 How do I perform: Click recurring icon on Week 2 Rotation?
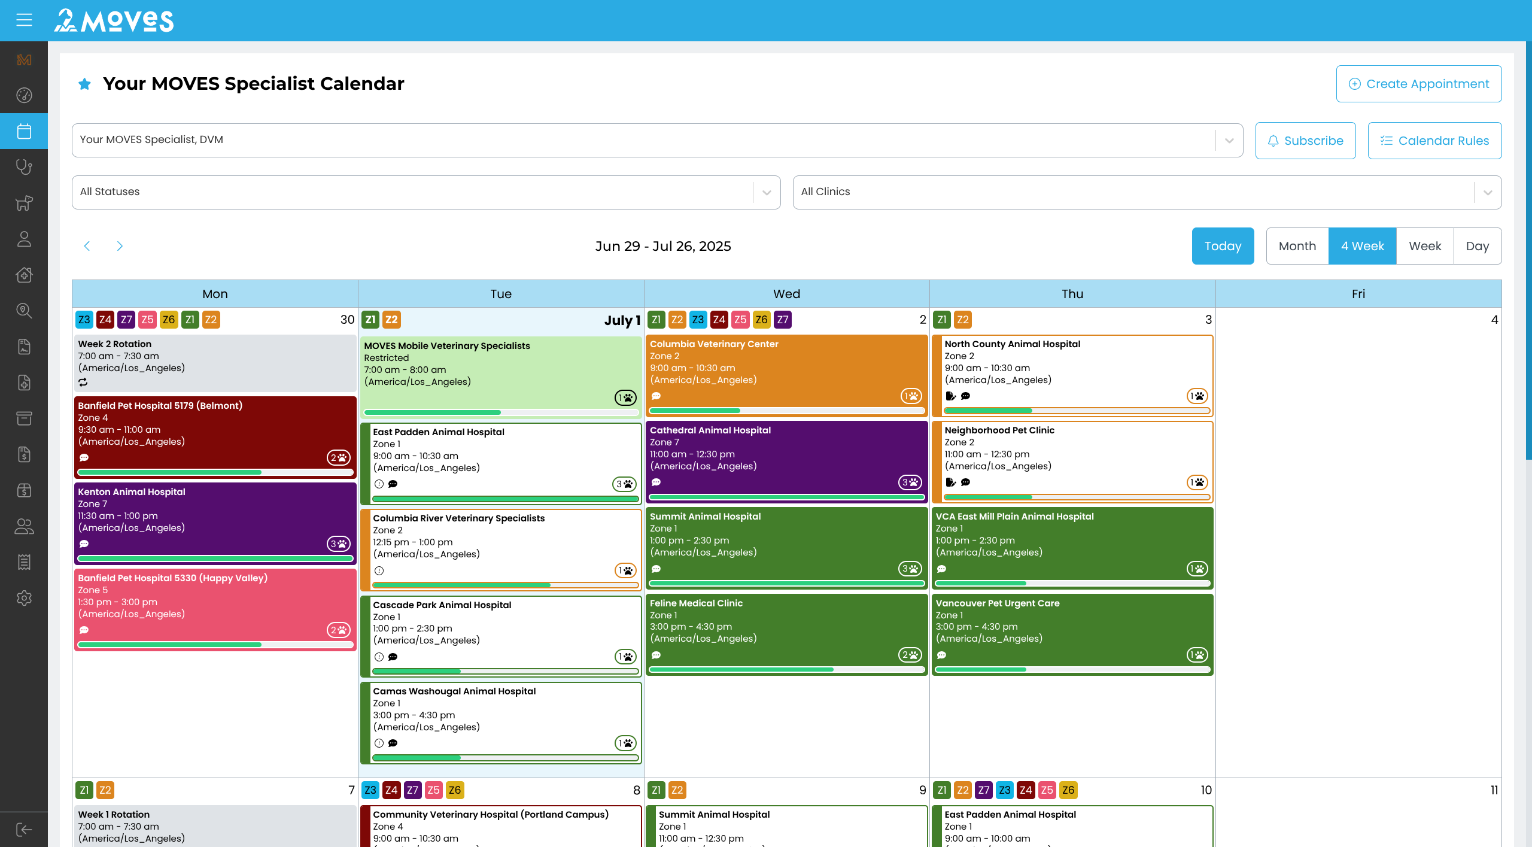[83, 382]
